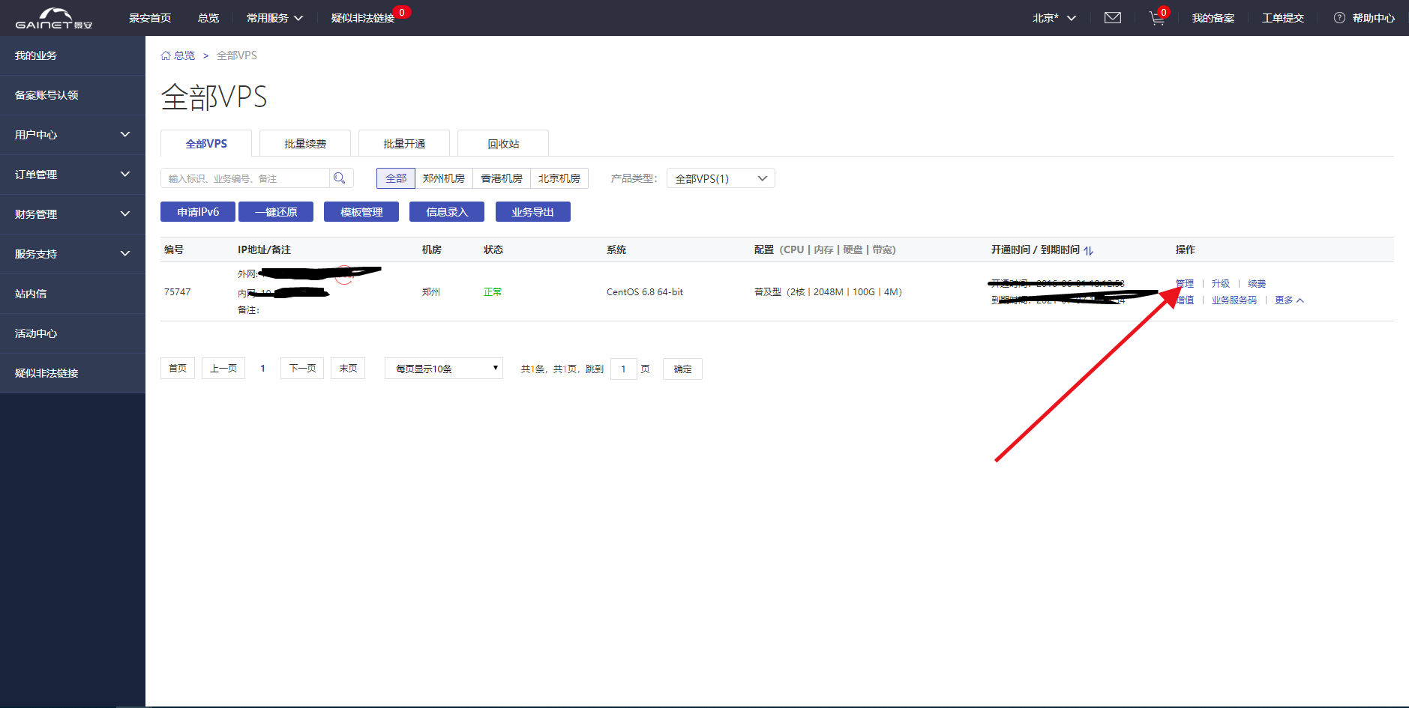The height and width of the screenshot is (708, 1409).
Task: Go to 下一页
Action: click(x=302, y=369)
